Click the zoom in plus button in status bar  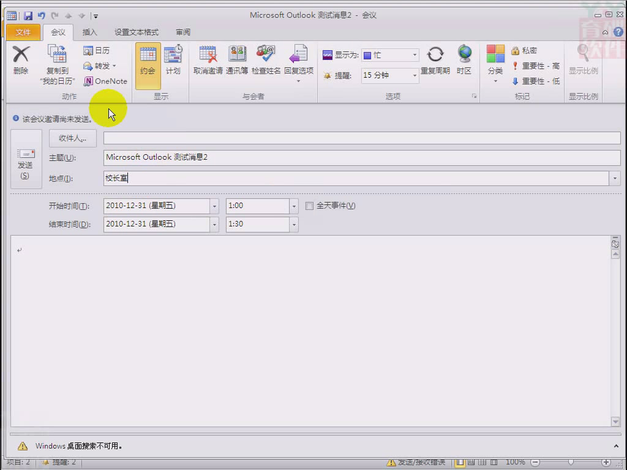click(x=606, y=463)
